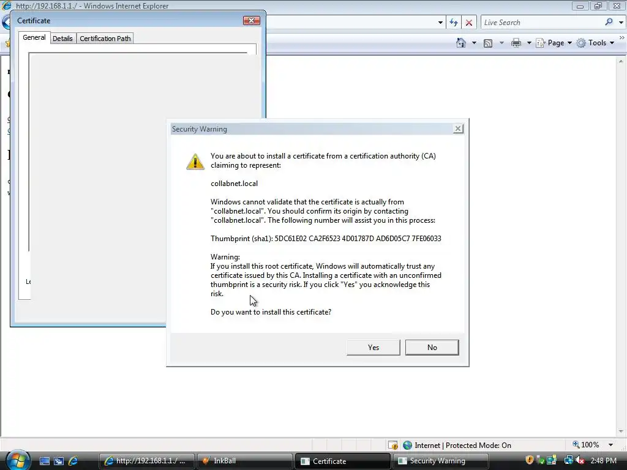Image resolution: width=627 pixels, height=470 pixels.
Task: Click the Refresh icon in Internet Explorer
Action: (454, 23)
